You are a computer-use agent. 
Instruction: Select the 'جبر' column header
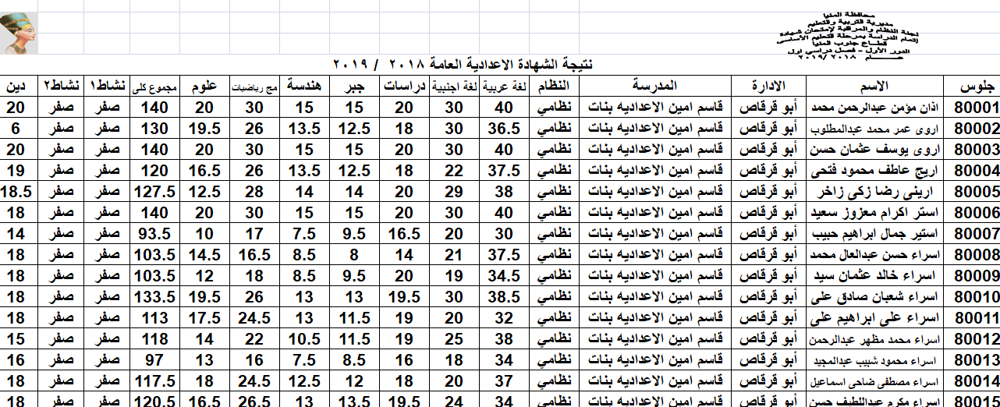tap(355, 86)
